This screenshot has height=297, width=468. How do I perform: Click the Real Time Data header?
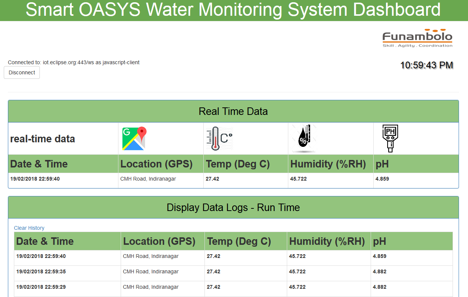(x=233, y=111)
